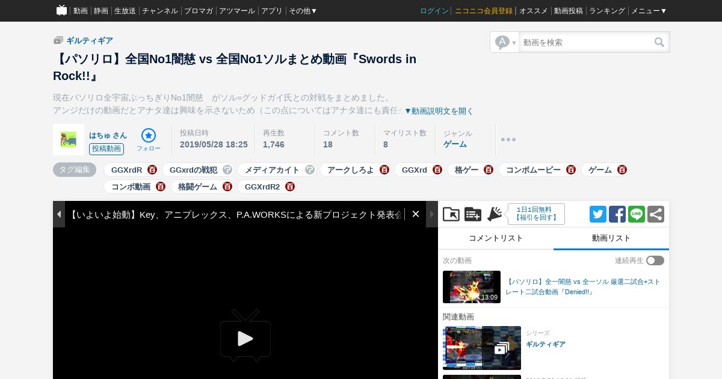Open the three-dots more info menu
This screenshot has height=379, width=722.
(x=508, y=140)
